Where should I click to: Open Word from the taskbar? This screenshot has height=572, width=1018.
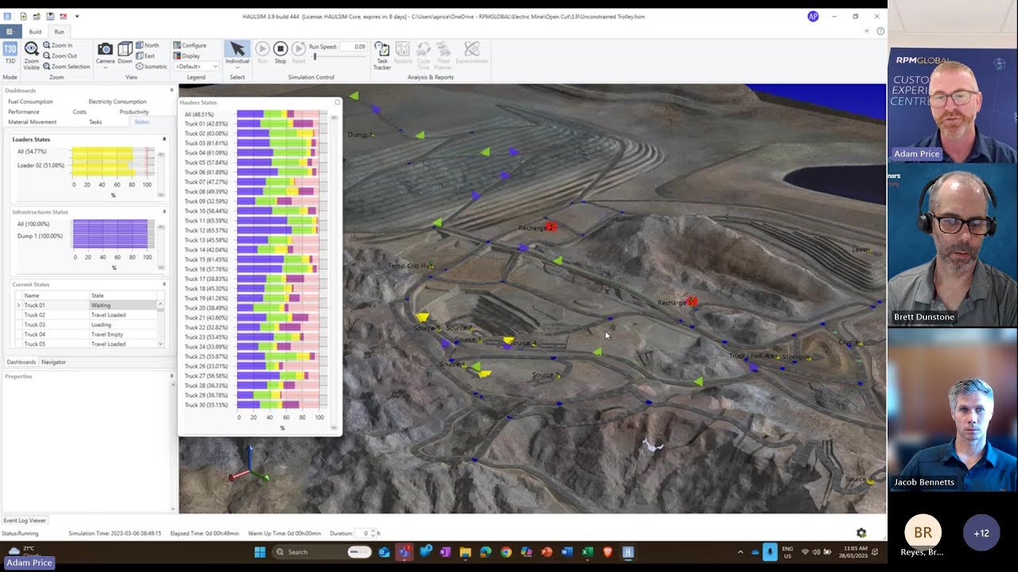(x=567, y=552)
